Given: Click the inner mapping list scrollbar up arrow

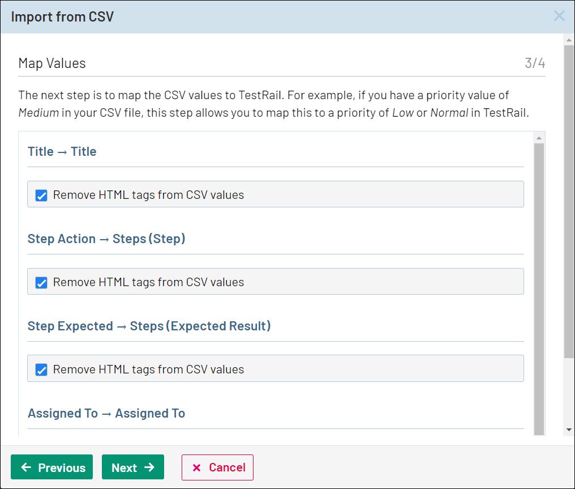Looking at the screenshot, I should pyautogui.click(x=539, y=138).
